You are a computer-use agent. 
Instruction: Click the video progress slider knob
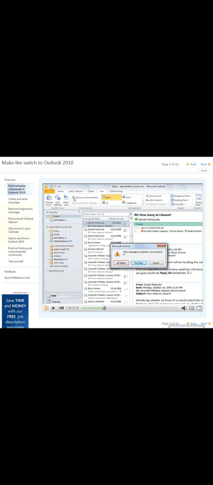click(x=104, y=308)
